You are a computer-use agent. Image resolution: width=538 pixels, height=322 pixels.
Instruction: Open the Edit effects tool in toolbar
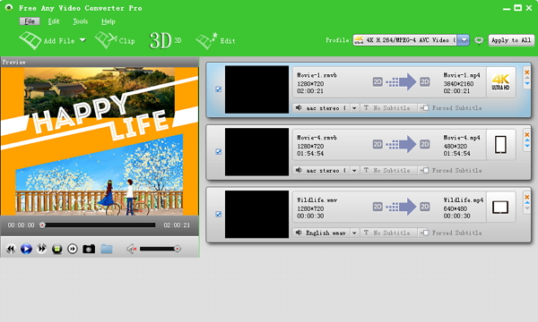(x=215, y=41)
